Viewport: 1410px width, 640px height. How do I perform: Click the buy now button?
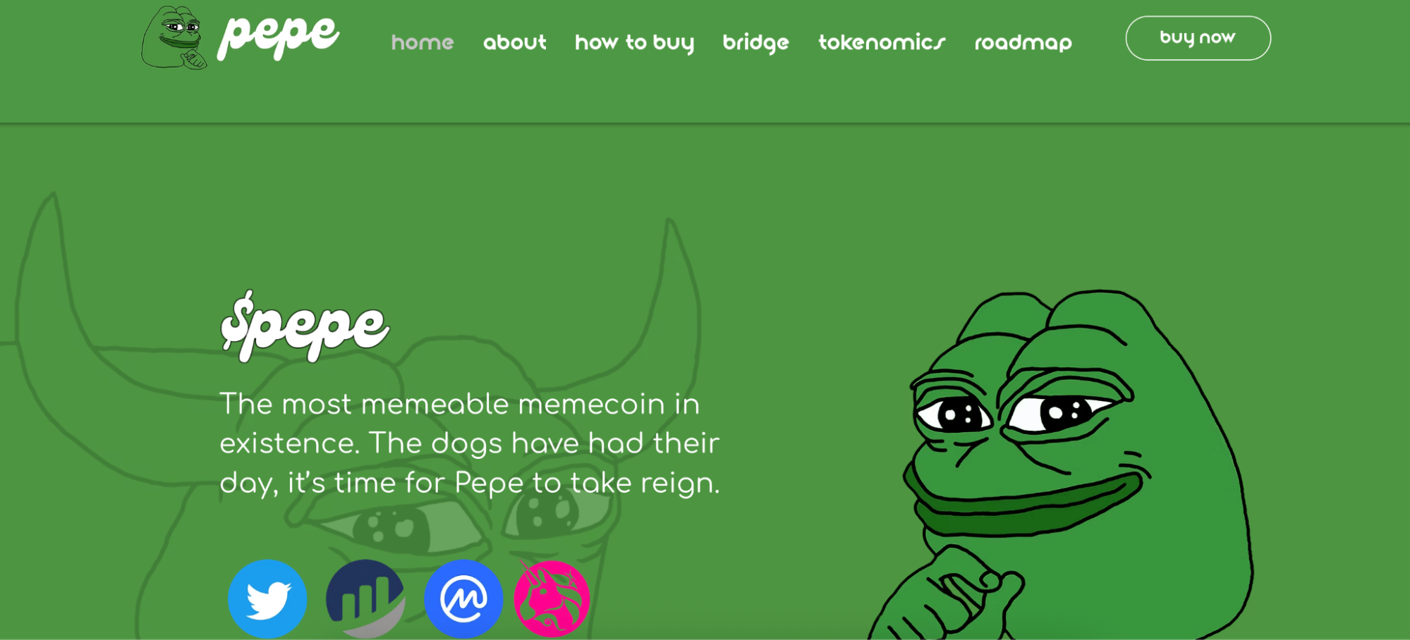pos(1198,38)
